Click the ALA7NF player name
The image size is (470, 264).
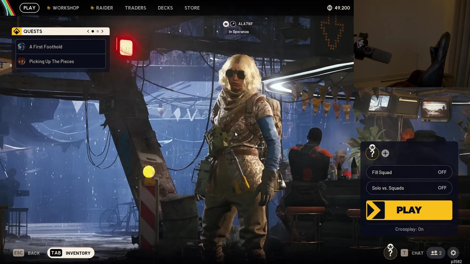click(246, 24)
